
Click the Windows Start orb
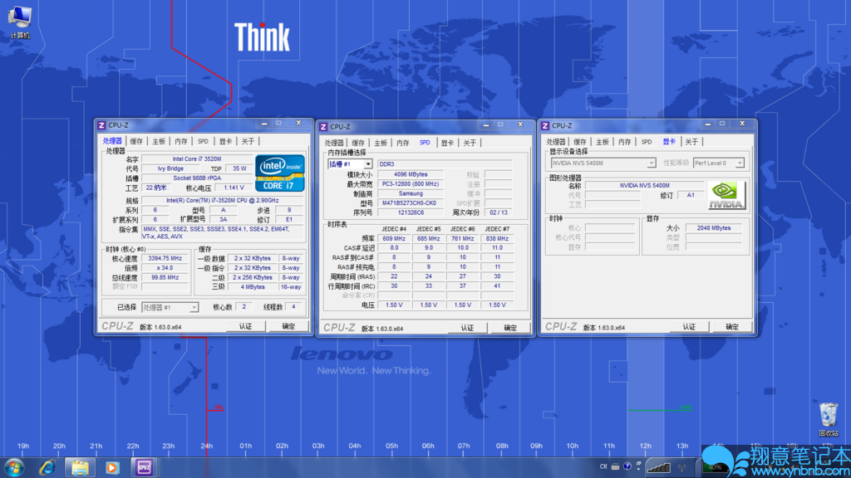click(14, 467)
